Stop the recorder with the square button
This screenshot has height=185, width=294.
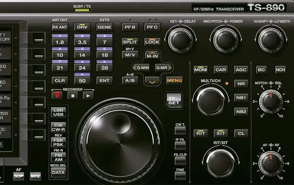(x=73, y=96)
